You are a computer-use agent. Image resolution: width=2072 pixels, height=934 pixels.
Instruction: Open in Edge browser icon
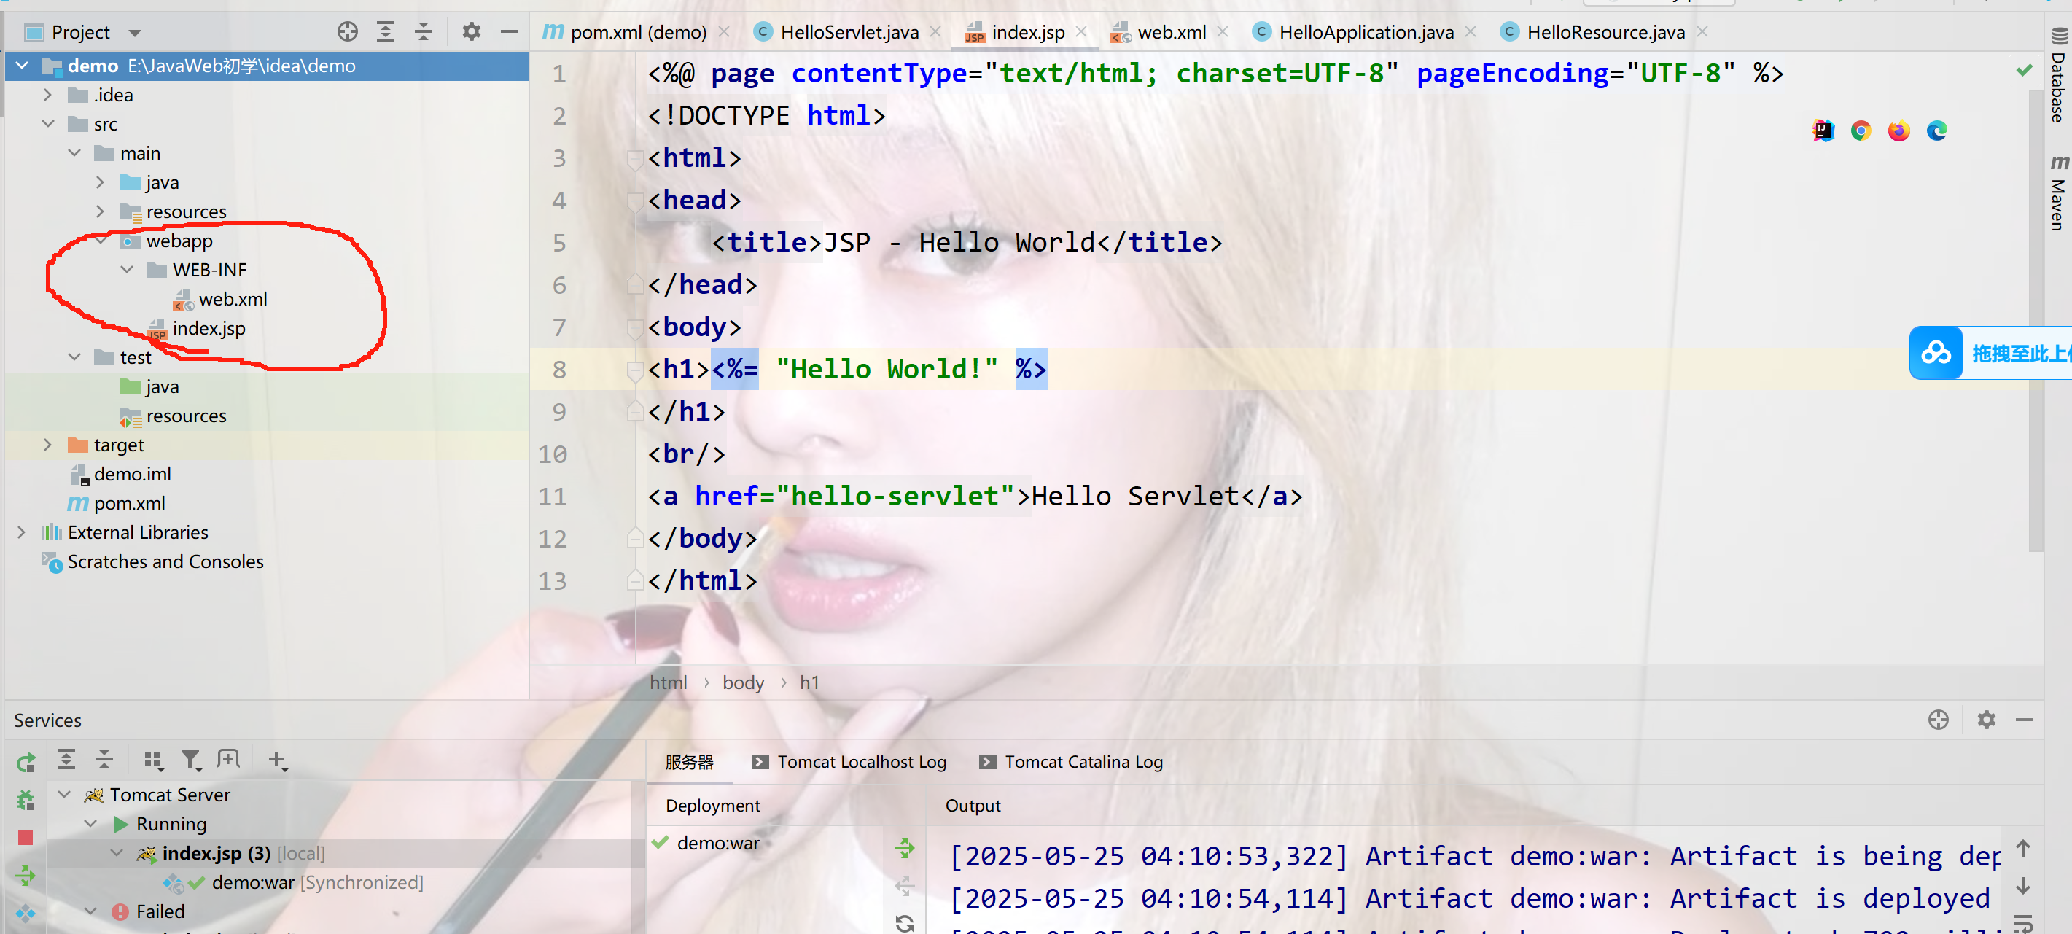1936,131
